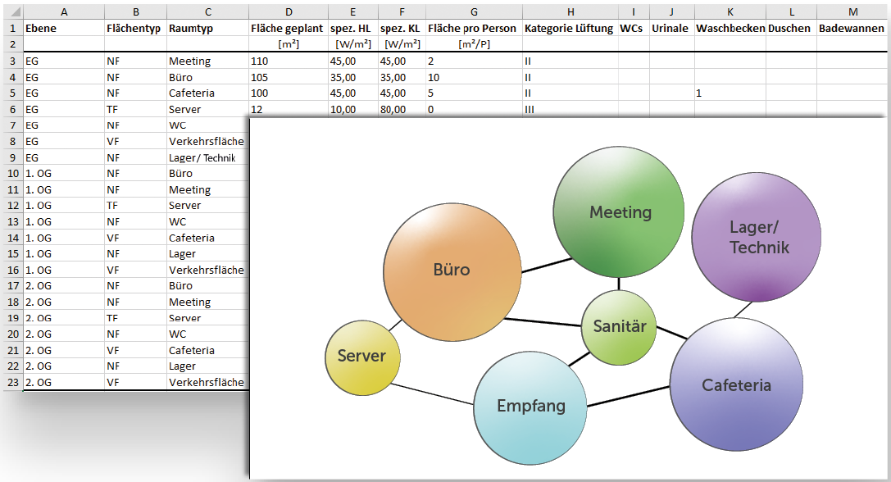The height and width of the screenshot is (482, 891).
Task: Click the Fläche geplant header cell
Action: pyautogui.click(x=288, y=28)
